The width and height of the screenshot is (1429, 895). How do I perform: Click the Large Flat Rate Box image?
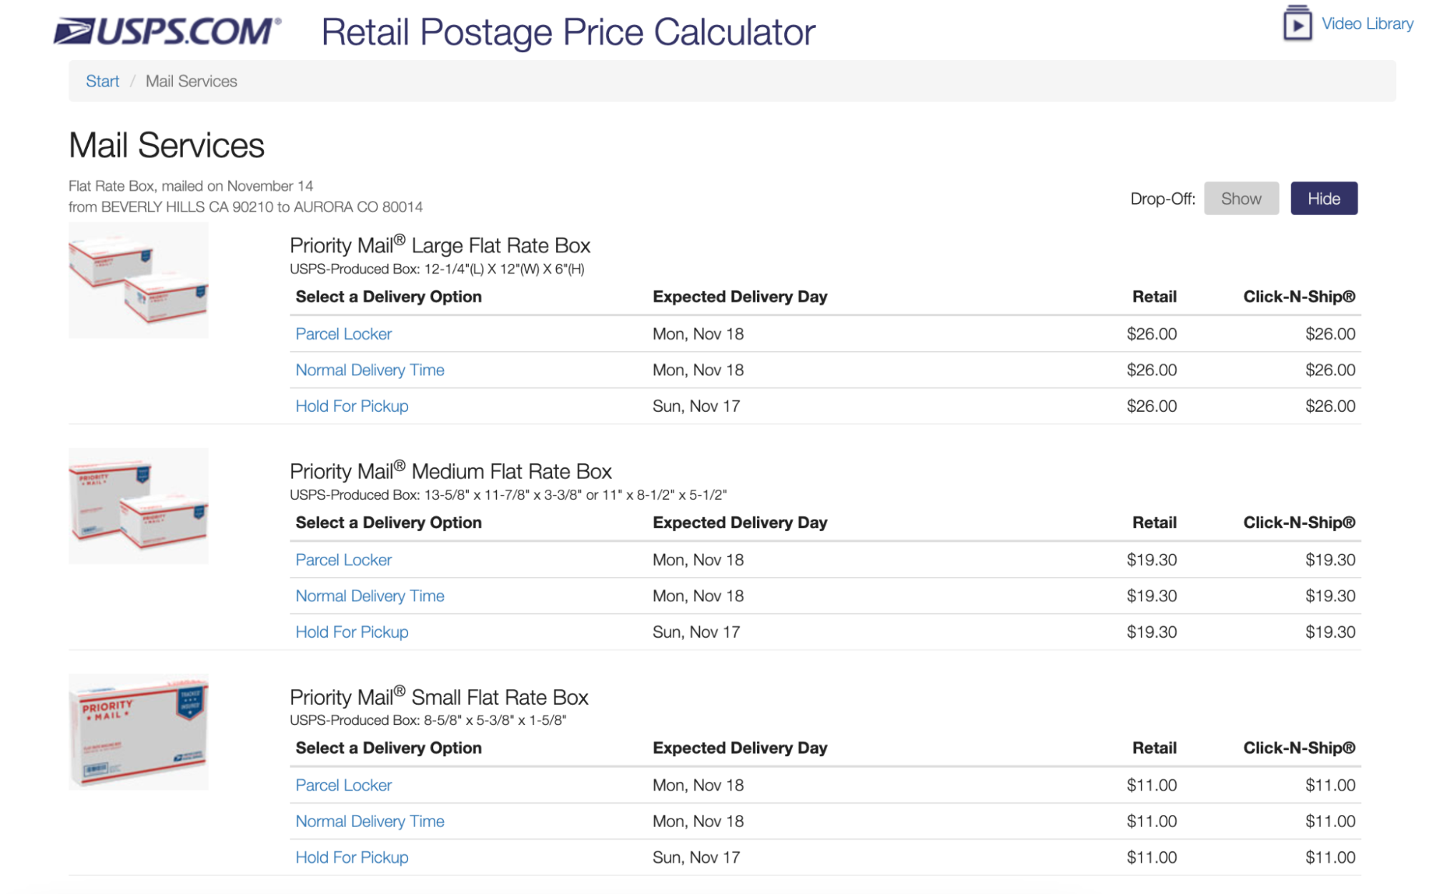(x=138, y=280)
